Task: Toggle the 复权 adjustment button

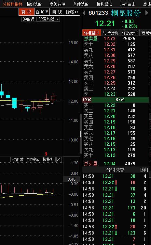Action: point(26,12)
